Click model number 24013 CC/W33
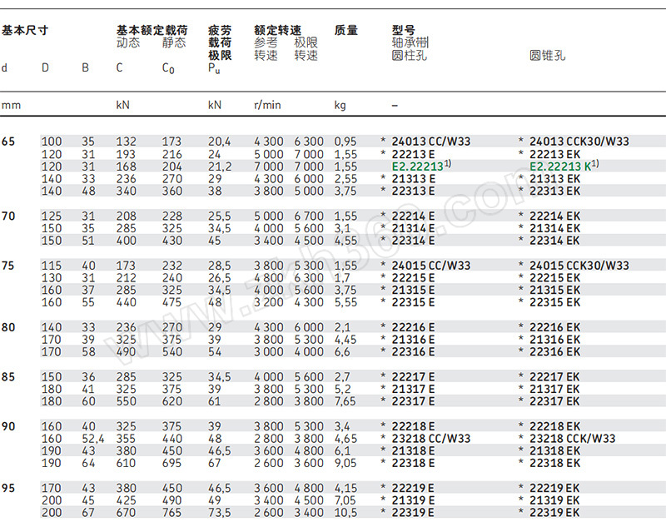 point(431,142)
